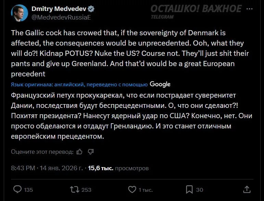The height and width of the screenshot is (201, 264).
Task: Rate translation with thumbs up
Action: click(x=79, y=152)
